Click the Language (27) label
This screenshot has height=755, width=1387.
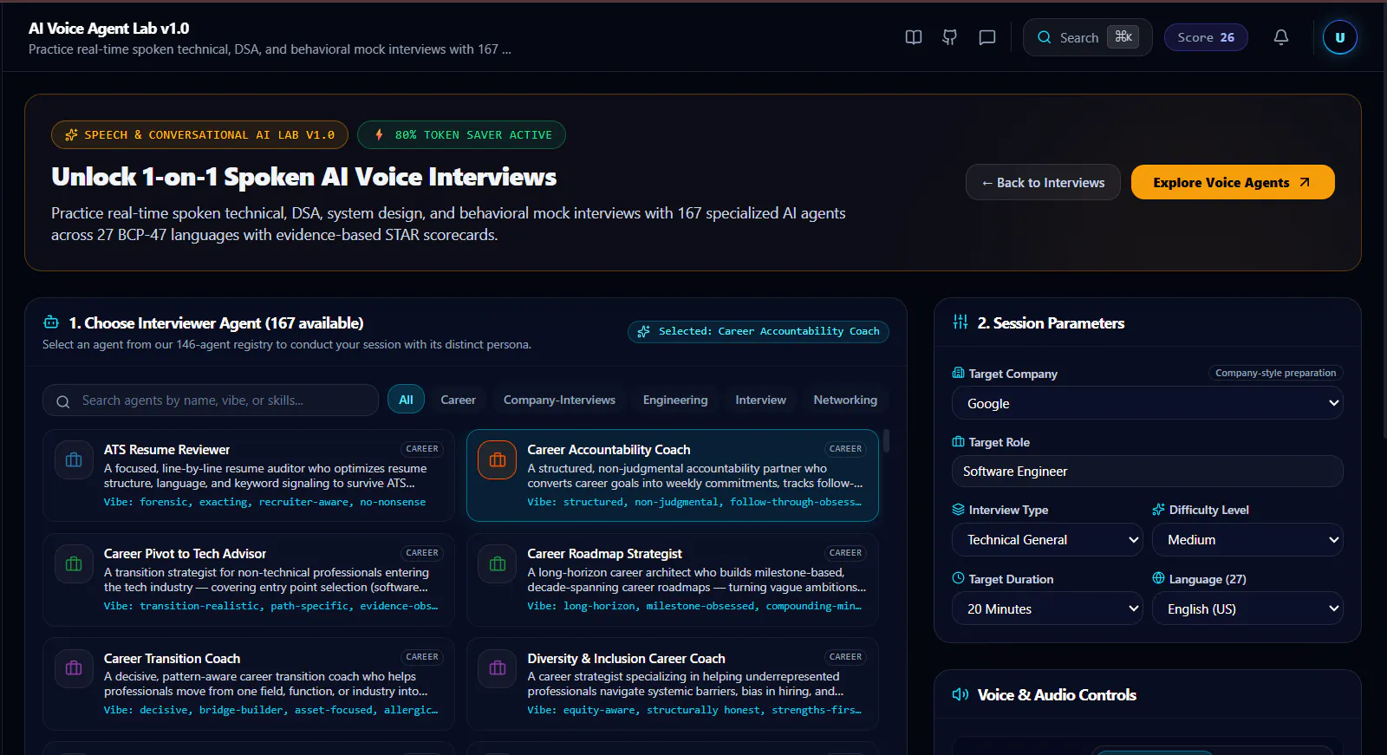pyautogui.click(x=1208, y=579)
